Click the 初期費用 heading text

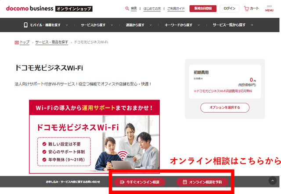[x=201, y=73]
